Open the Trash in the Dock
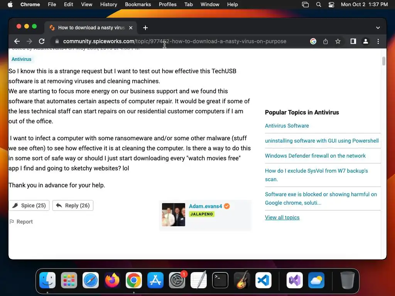Screen dimensions: 395x296 (348, 280)
